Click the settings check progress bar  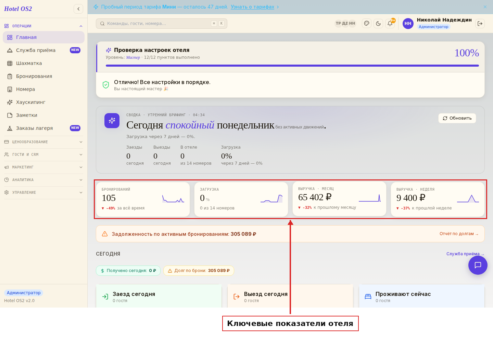coord(292,66)
